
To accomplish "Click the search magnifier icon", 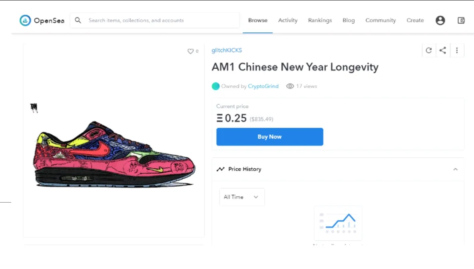I will click(x=78, y=20).
